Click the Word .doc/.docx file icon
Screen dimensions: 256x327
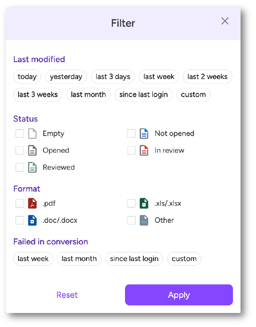click(32, 220)
